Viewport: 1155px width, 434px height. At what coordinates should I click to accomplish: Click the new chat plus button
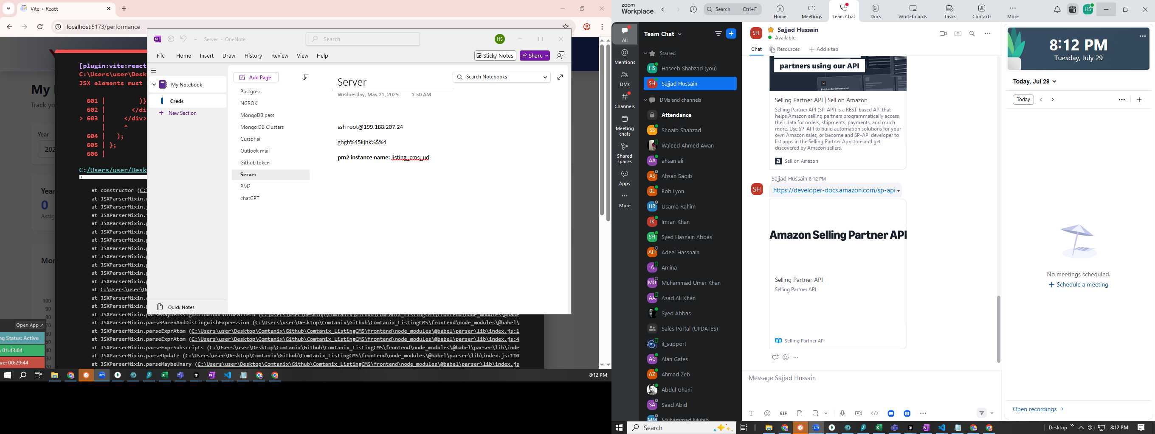pos(731,33)
